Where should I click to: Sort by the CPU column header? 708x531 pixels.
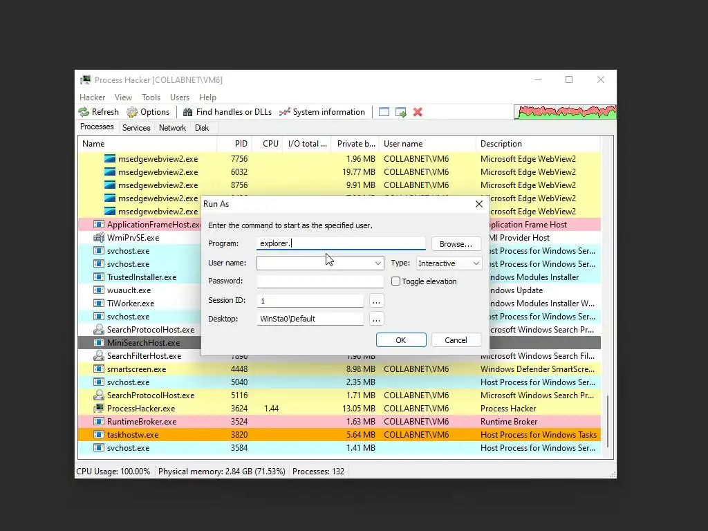point(268,144)
